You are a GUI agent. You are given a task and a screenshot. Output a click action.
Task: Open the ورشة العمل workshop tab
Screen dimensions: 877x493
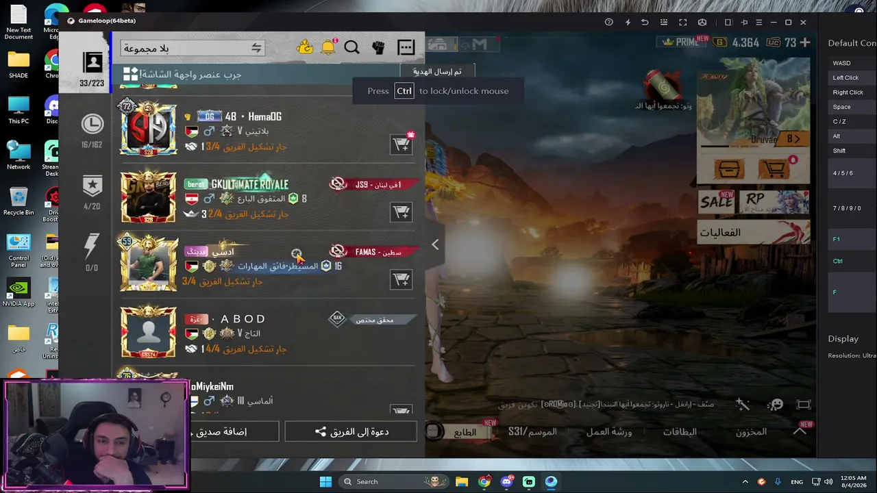[609, 432]
